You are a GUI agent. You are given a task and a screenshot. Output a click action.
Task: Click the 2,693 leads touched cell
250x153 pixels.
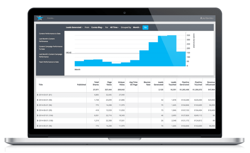tap(174, 116)
